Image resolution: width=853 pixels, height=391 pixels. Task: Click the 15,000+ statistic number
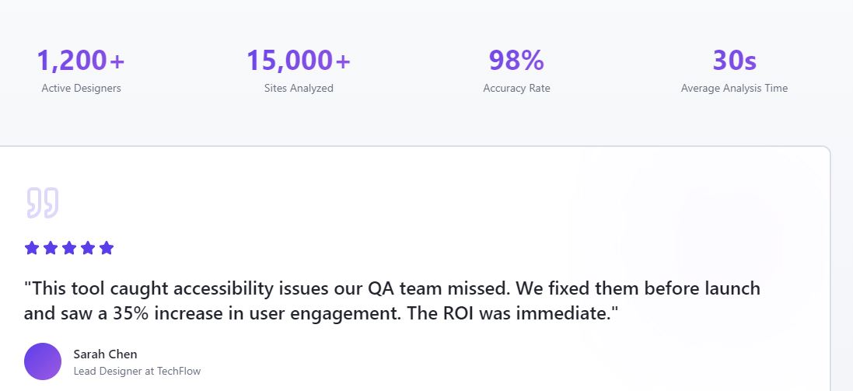[299, 60]
